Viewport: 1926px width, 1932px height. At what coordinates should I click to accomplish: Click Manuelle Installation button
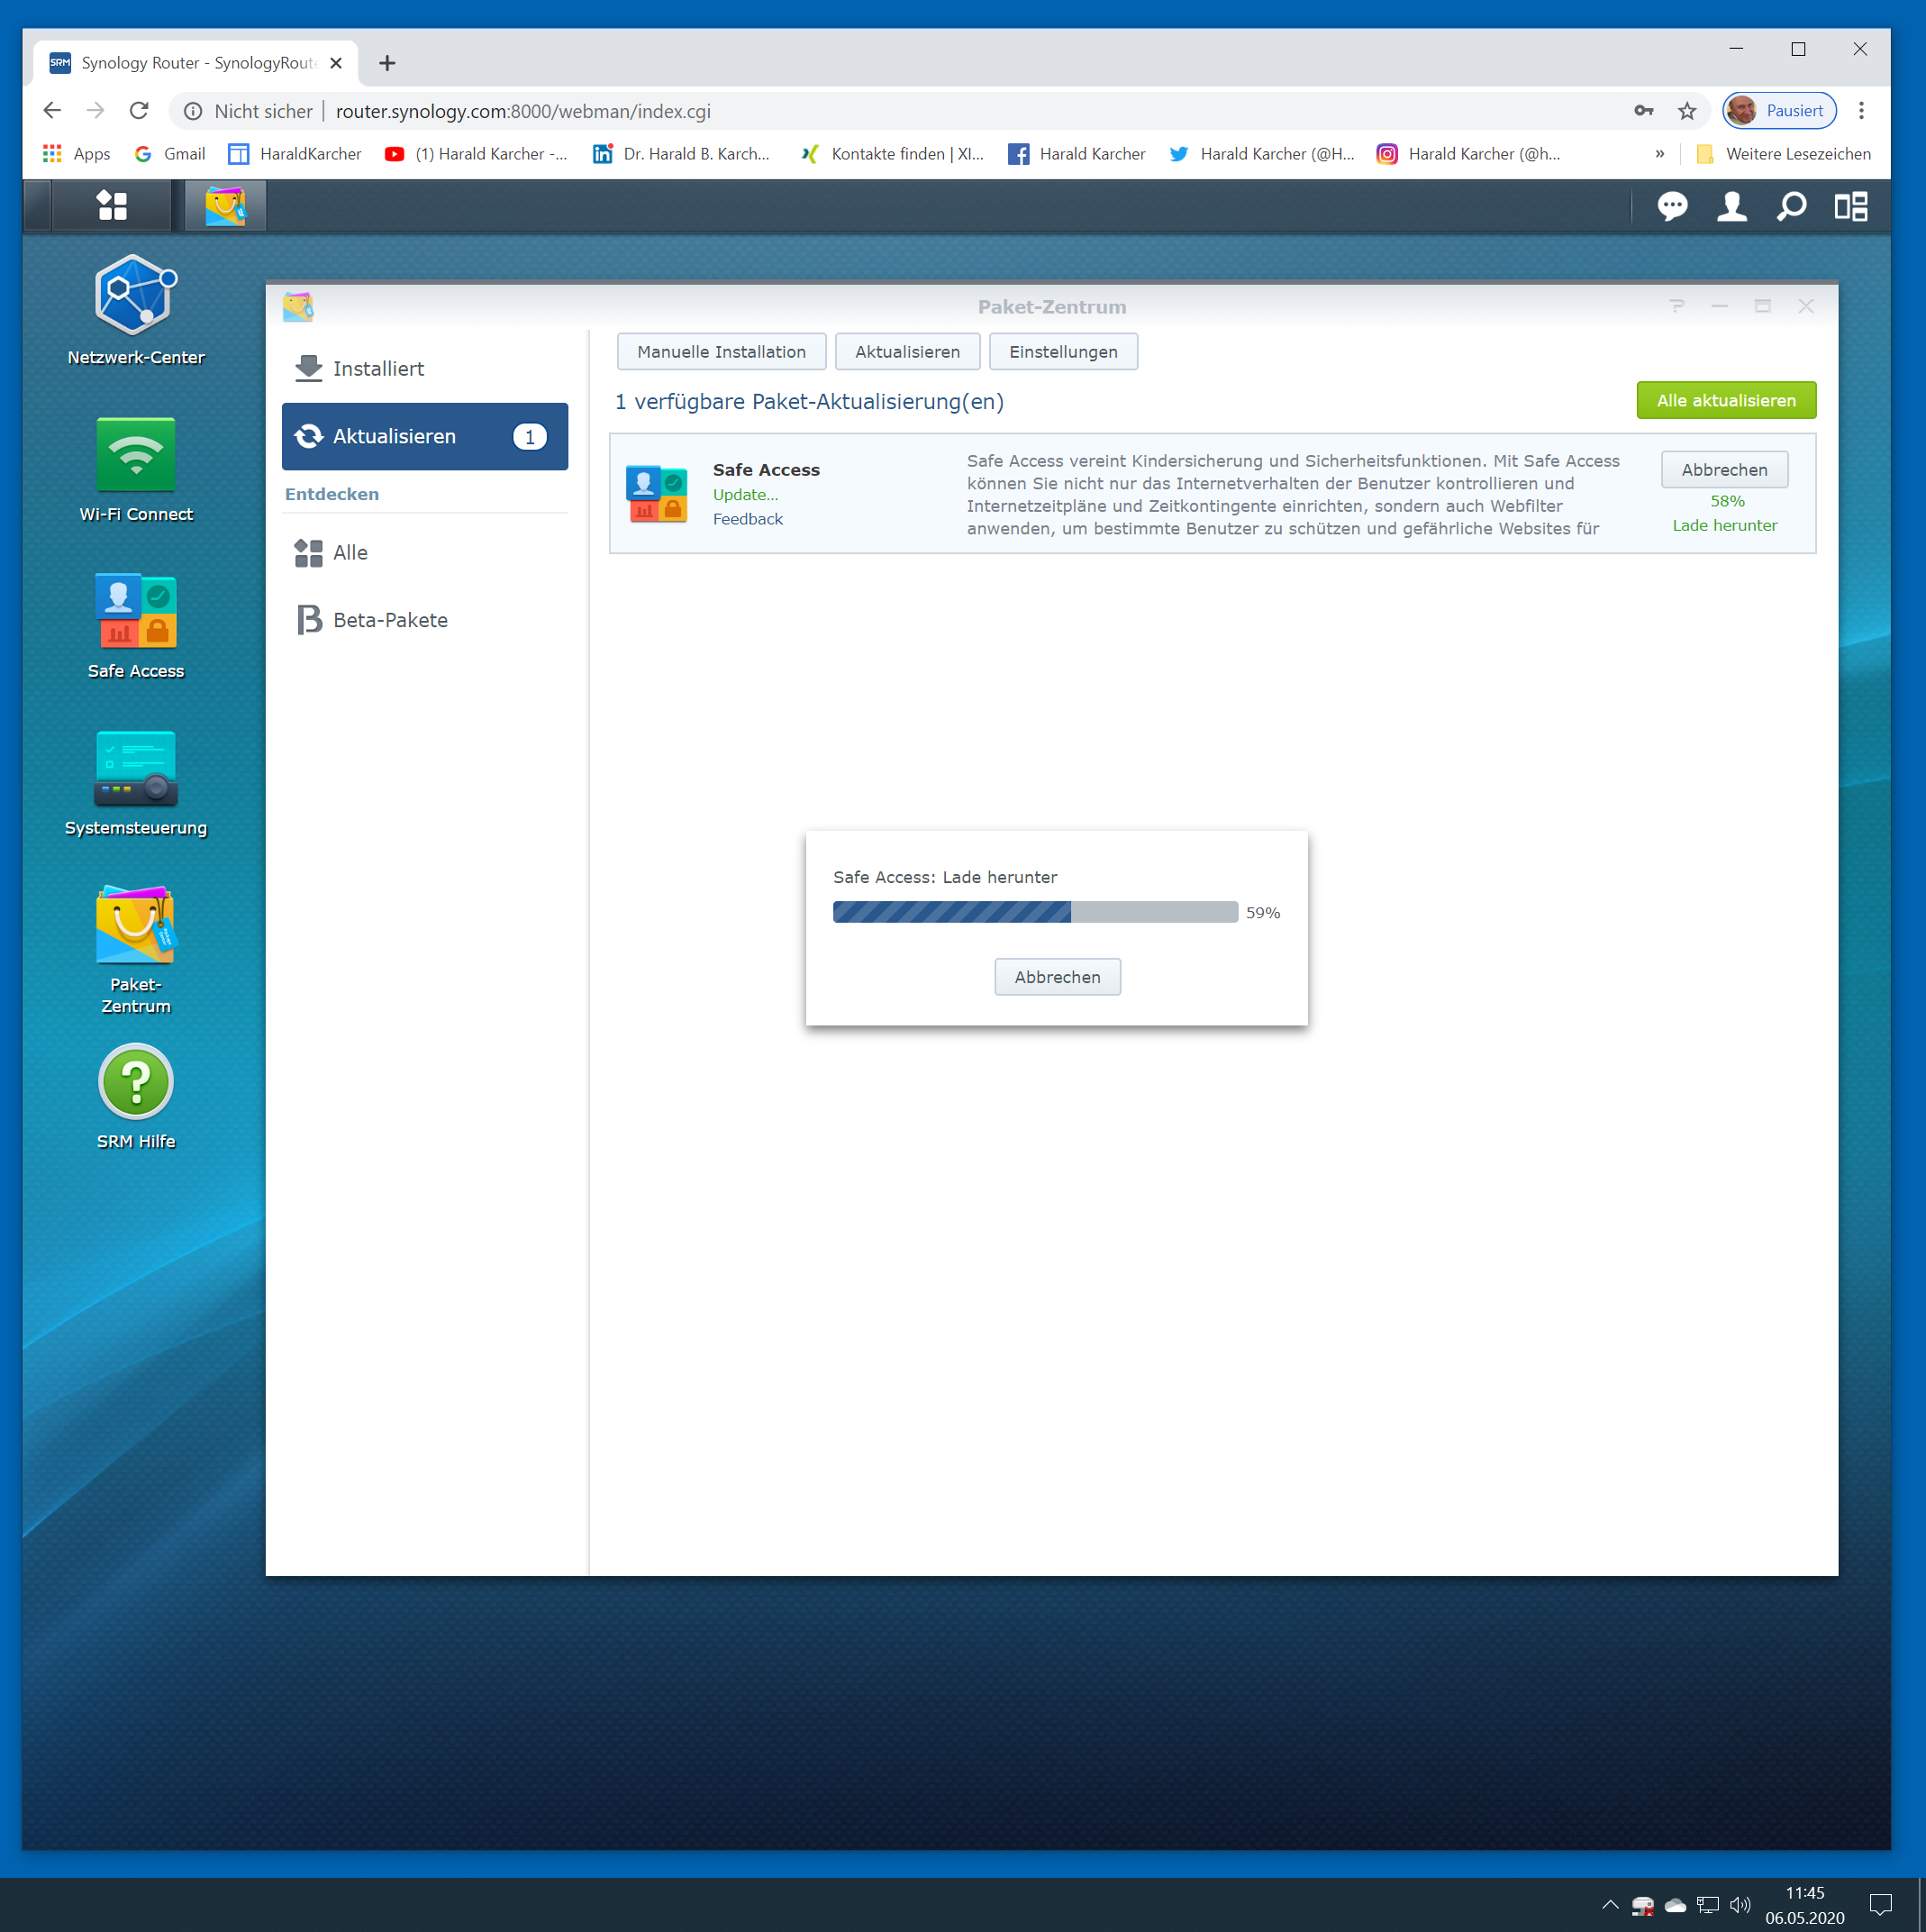[721, 352]
